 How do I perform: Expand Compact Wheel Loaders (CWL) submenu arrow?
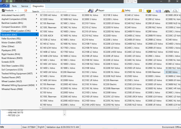tap(37, 30)
